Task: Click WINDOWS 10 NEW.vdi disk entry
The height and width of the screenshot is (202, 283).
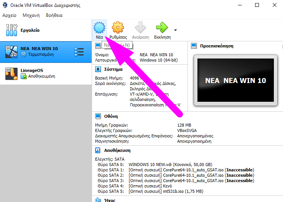Action: (x=170, y=165)
